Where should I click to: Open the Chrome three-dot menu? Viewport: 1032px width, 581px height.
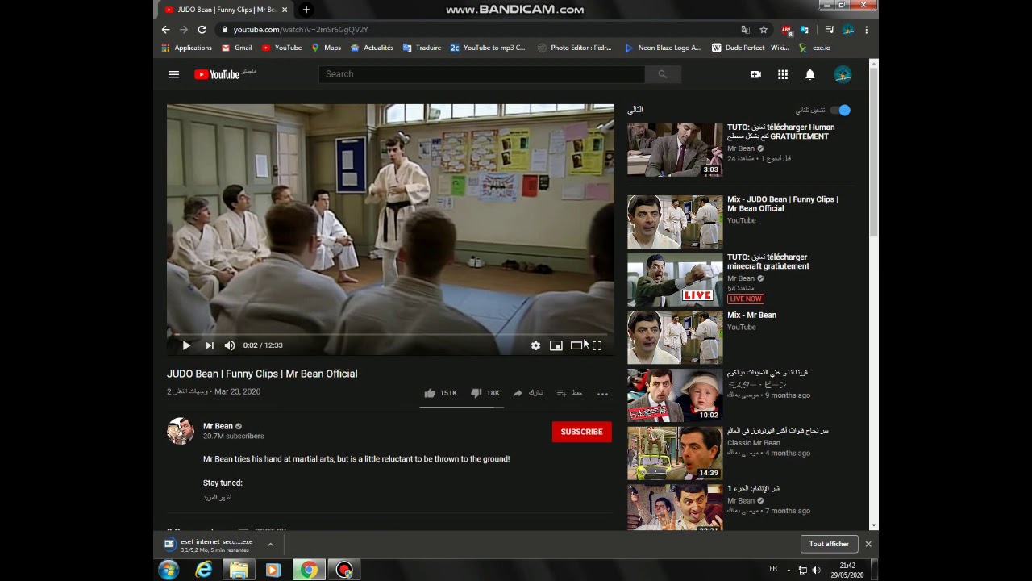[x=867, y=30]
